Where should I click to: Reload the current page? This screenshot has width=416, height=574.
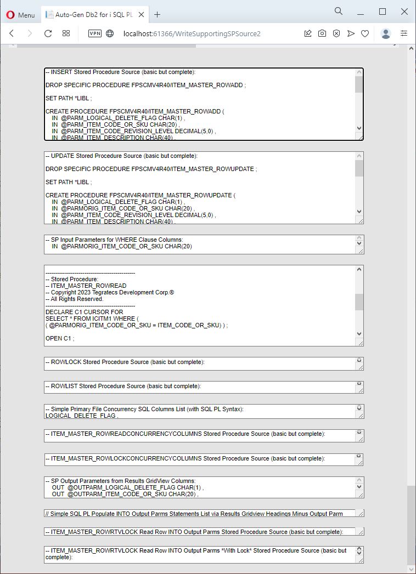pos(48,33)
